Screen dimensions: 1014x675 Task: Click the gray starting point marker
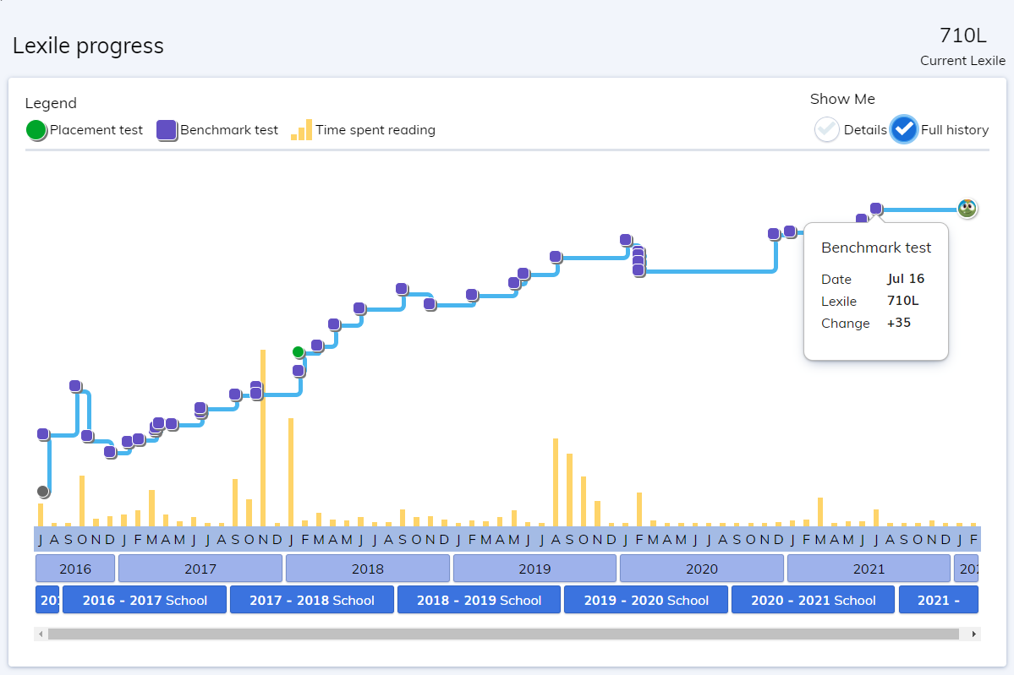(x=43, y=492)
